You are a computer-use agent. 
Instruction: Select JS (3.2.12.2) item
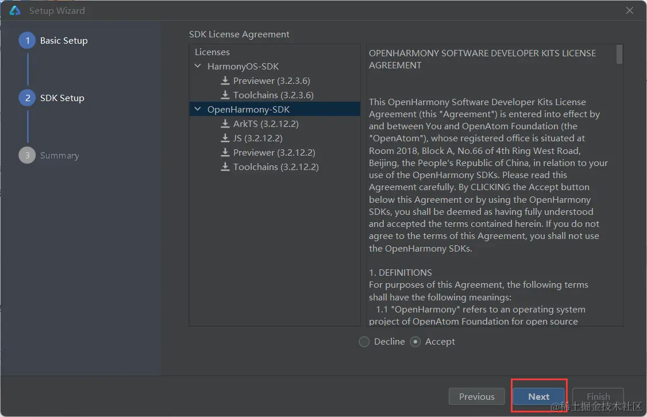[x=258, y=138]
